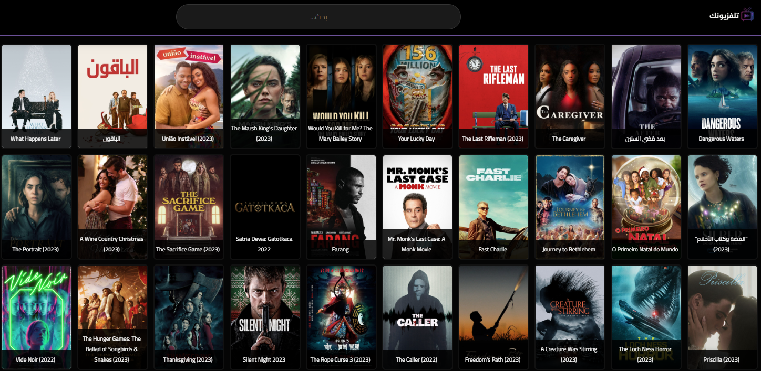
Task: Open Your Lucky Day poster
Action: coord(418,96)
